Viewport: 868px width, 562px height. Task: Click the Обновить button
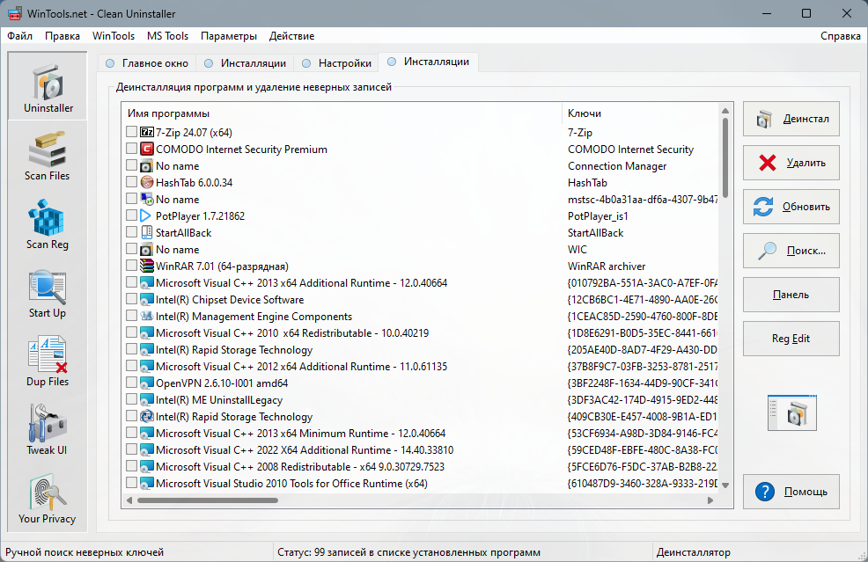click(x=791, y=207)
